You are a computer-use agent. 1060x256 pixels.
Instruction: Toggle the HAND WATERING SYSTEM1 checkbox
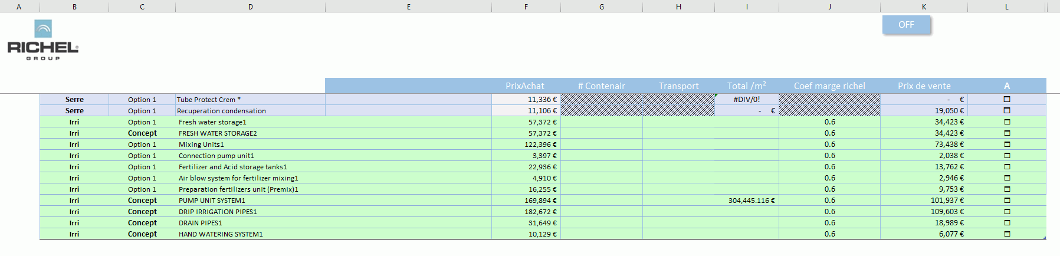tap(1007, 234)
